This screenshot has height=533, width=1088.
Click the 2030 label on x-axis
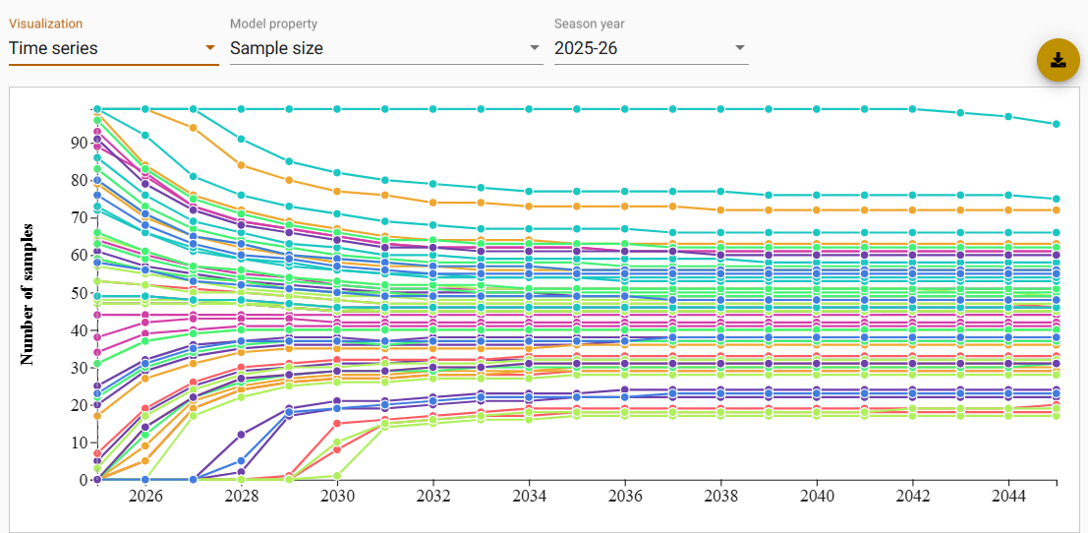coord(338,498)
